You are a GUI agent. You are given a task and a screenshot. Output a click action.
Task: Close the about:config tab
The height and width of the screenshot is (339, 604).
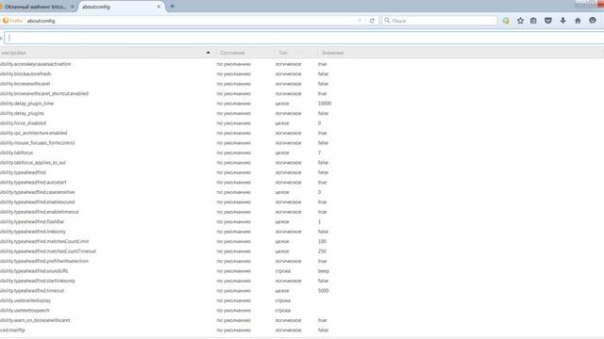tap(159, 7)
